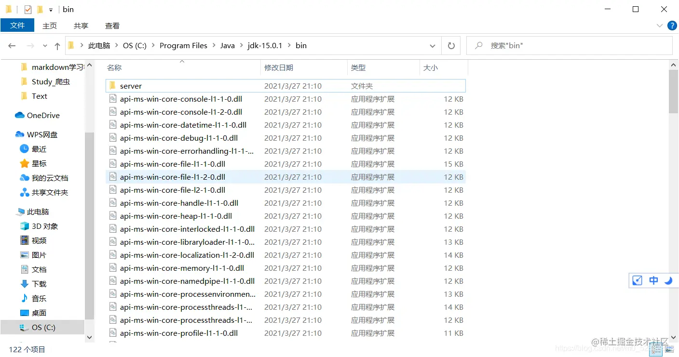Open 最近 clock icon under WPS网盘
The image size is (679, 357).
[24, 149]
